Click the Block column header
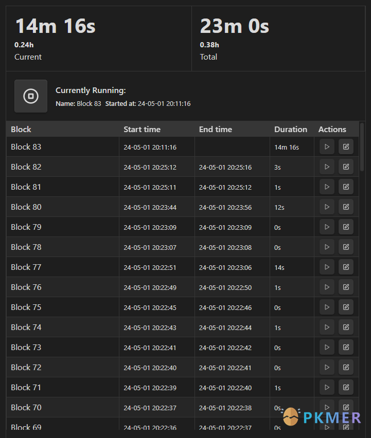 tap(63, 130)
